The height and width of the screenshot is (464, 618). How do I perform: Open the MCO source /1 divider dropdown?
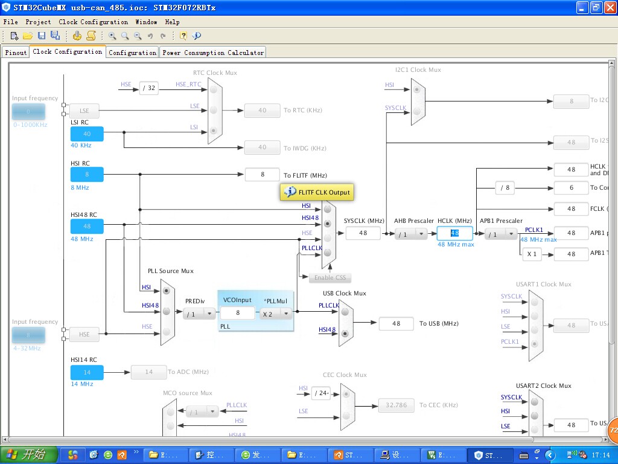click(202, 412)
